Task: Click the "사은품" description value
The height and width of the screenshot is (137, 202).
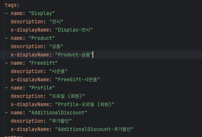Action: (x=59, y=71)
